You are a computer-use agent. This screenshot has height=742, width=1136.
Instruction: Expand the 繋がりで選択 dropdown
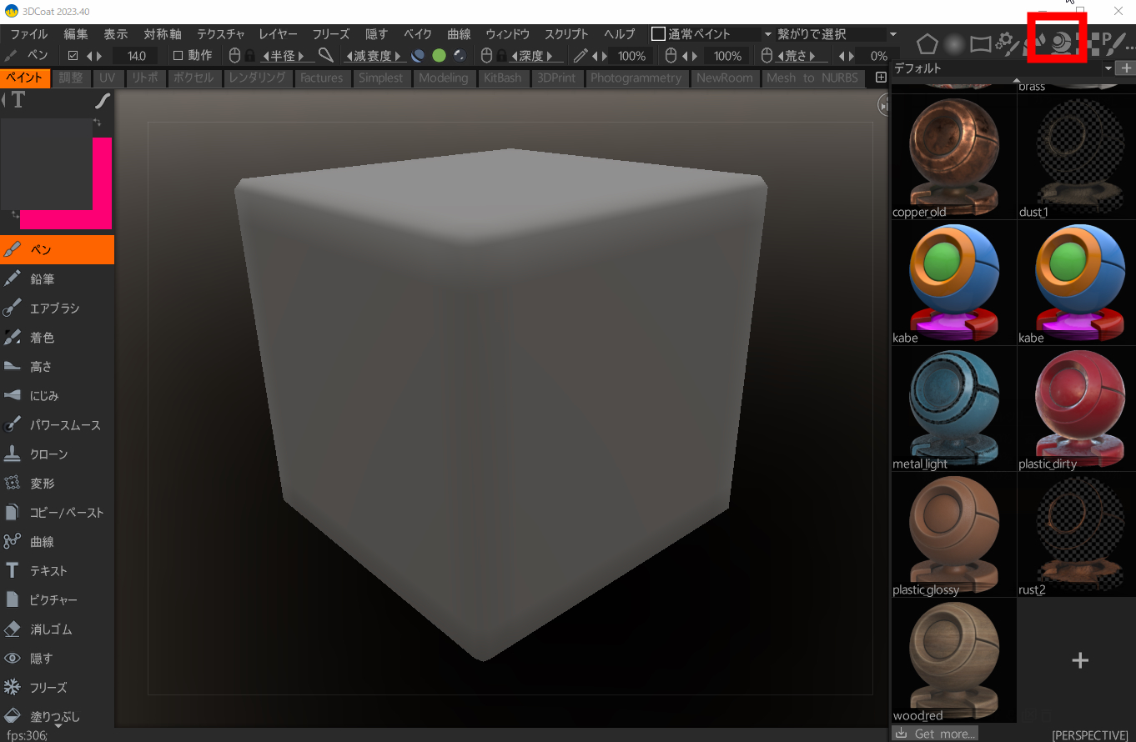point(893,34)
